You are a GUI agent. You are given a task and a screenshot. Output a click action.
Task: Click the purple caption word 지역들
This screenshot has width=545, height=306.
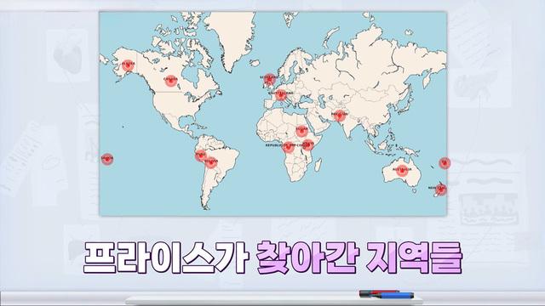pyautogui.click(x=414, y=257)
